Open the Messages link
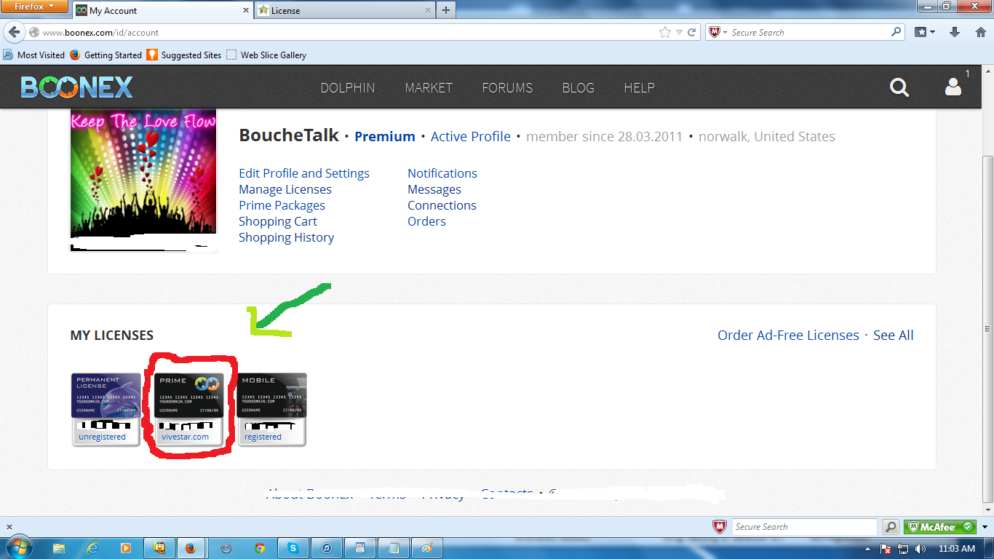994x559 pixels. pyautogui.click(x=434, y=189)
